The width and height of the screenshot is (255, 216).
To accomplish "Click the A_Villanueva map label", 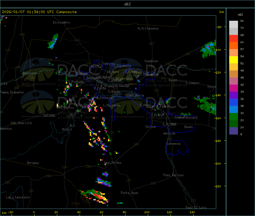I will tap(148, 28).
